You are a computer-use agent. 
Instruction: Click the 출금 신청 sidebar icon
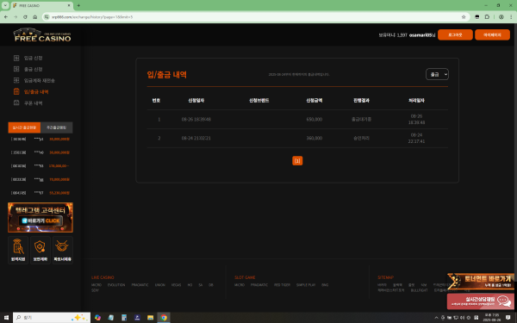click(16, 69)
